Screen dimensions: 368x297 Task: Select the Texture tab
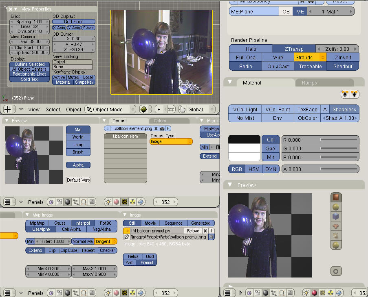pos(119,121)
